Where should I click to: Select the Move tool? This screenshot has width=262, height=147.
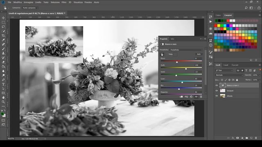click(x=3, y=18)
